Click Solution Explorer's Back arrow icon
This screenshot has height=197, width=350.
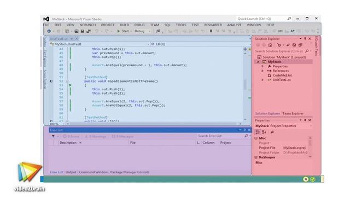[x=258, y=45]
